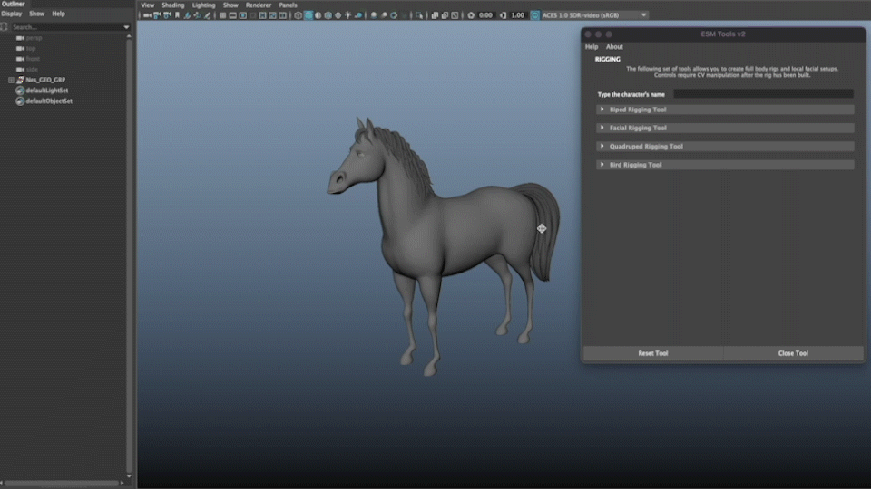Expand the Biped Rigging Tool section
Screen dimensions: 871x489
[x=725, y=110]
